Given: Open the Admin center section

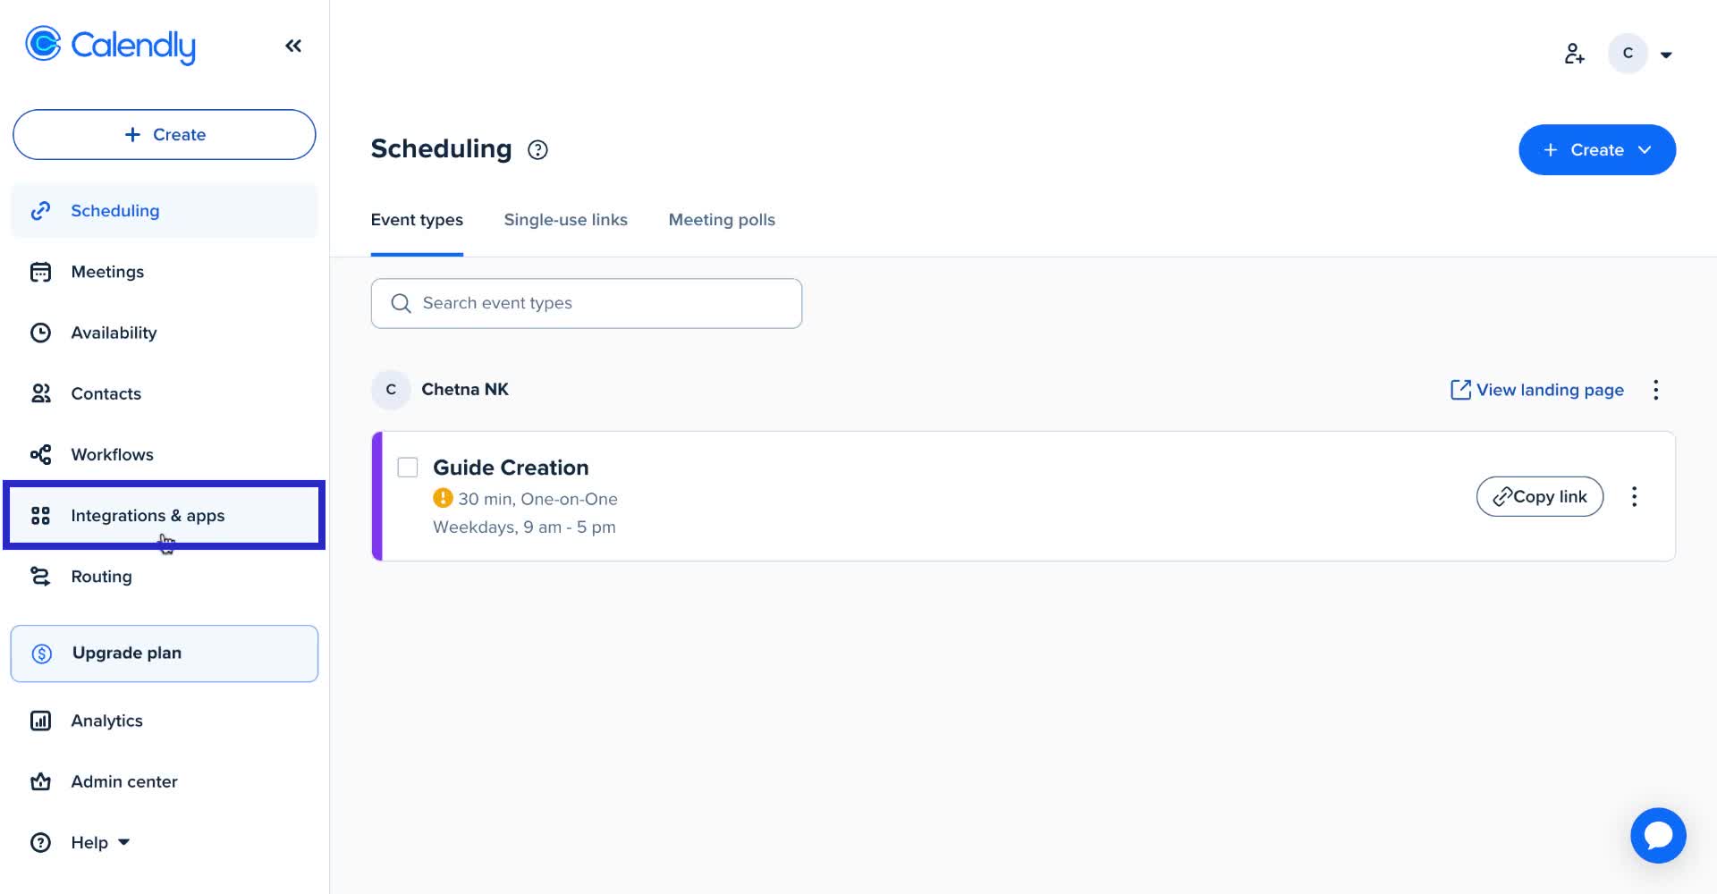Looking at the screenshot, I should click(41, 781).
